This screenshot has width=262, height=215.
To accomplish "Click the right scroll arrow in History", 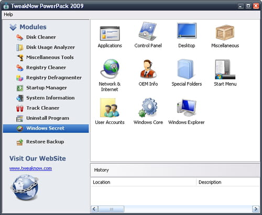I will coord(256,209).
